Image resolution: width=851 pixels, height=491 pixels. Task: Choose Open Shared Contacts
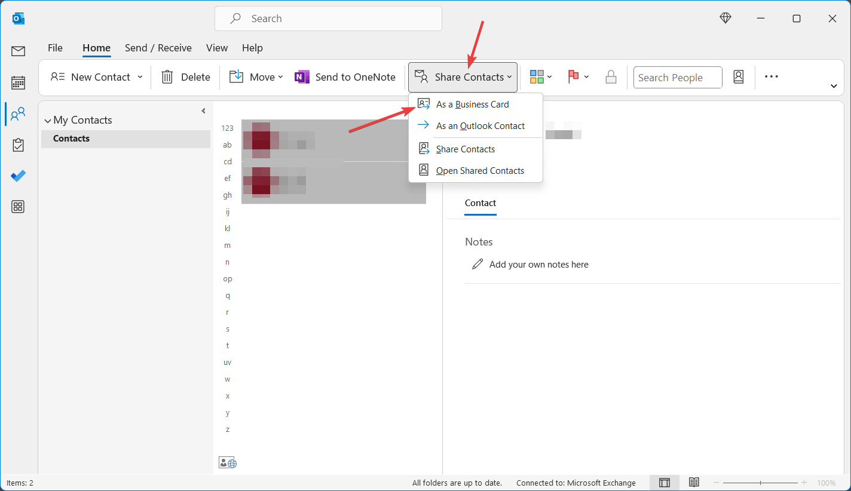click(476, 170)
